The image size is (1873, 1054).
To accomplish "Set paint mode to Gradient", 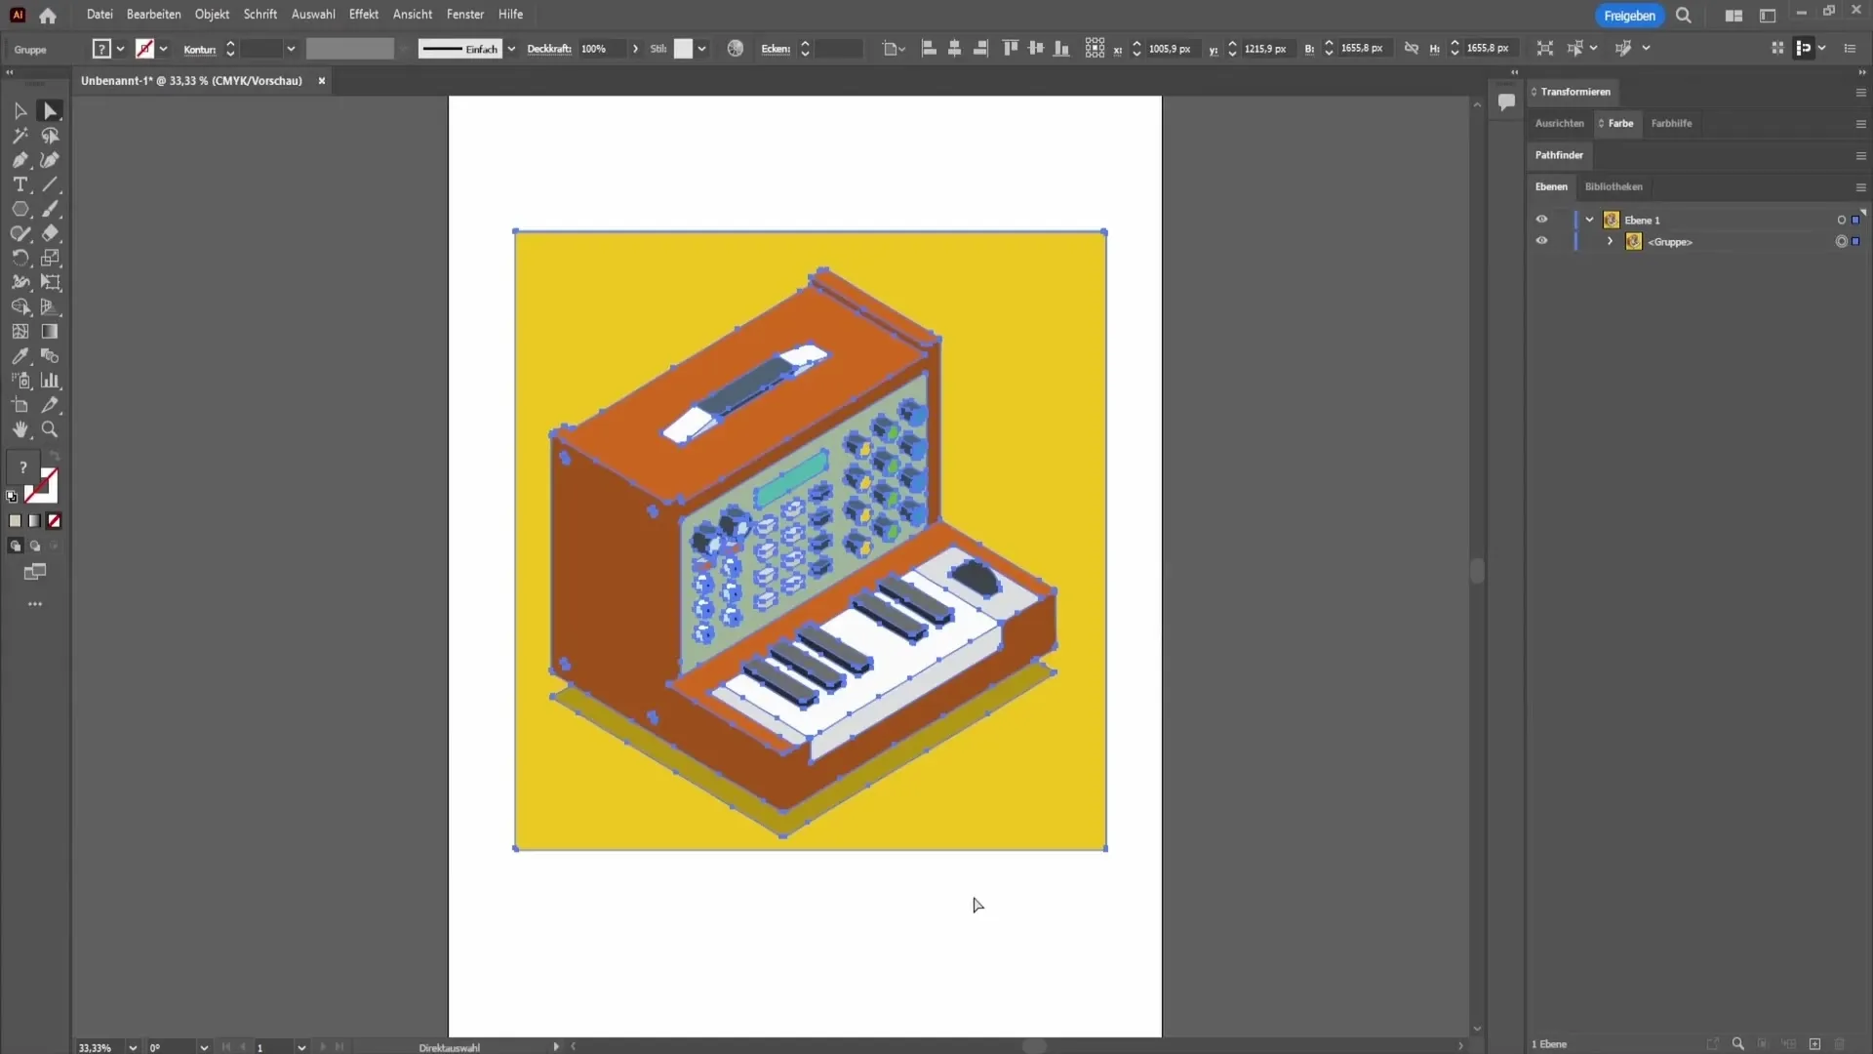I will pyautogui.click(x=35, y=521).
